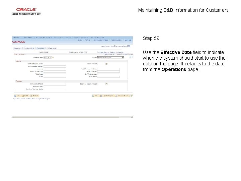Click the Previous Net Worth field
This screenshot has width=241, height=181.
(55, 84)
